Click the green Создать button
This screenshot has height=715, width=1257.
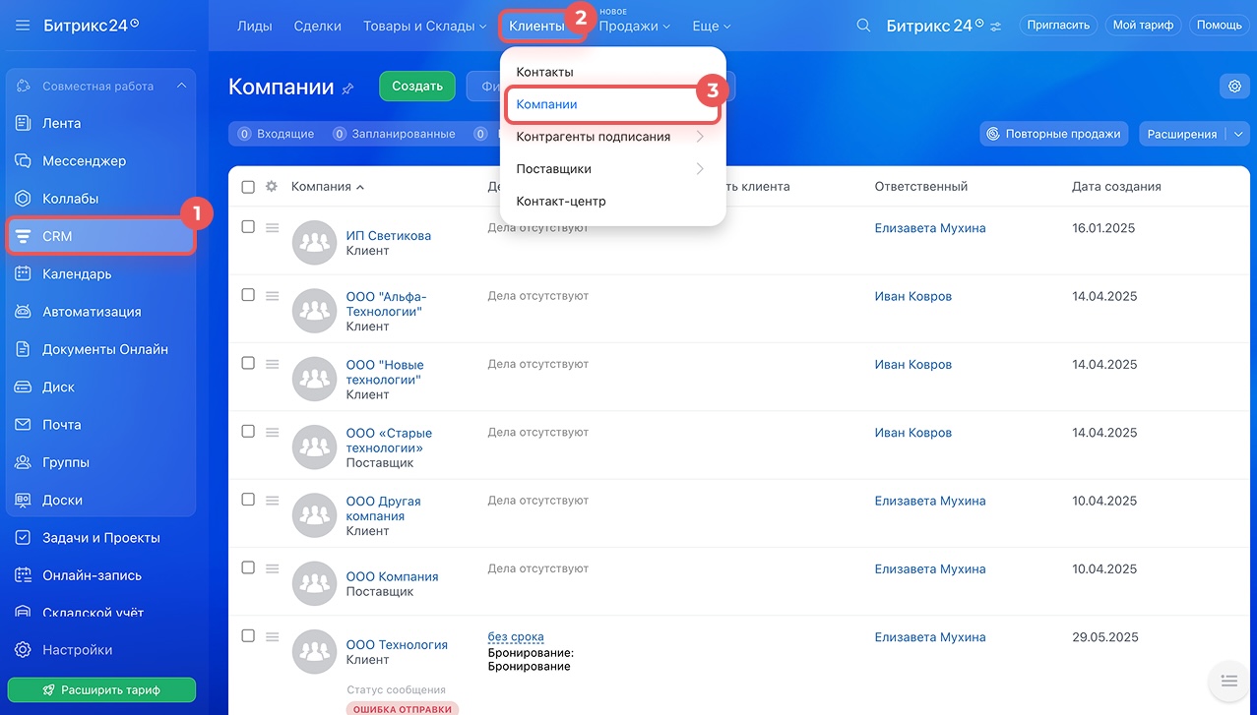(x=417, y=86)
